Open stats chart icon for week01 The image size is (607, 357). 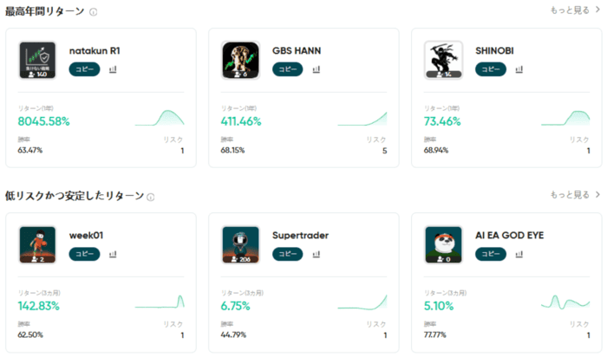coord(113,254)
